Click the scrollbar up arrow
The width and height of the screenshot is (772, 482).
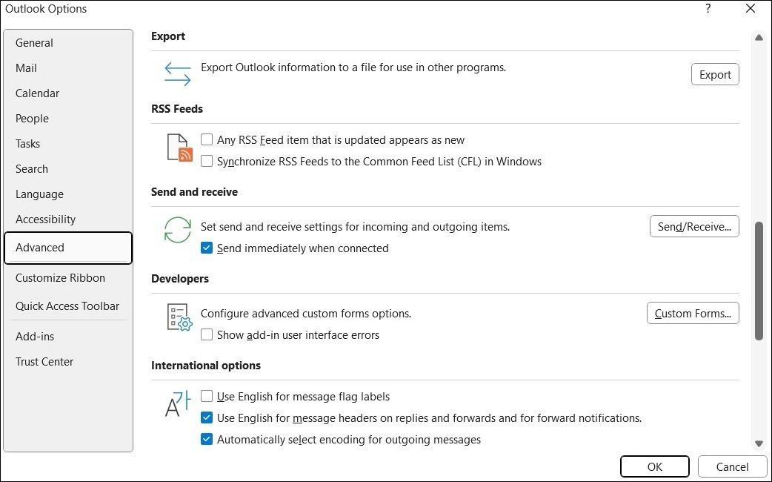point(759,38)
